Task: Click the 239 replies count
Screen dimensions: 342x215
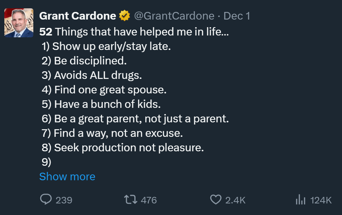Action: pyautogui.click(x=64, y=200)
